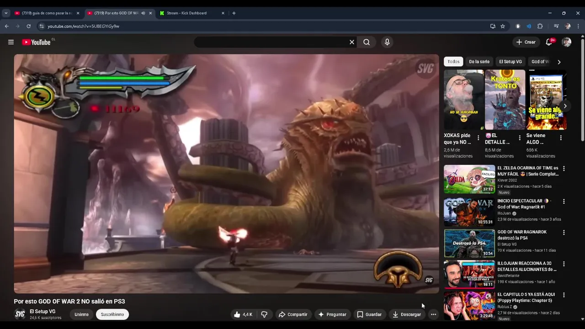This screenshot has width=585, height=329.
Task: Open the Zelda Ocarina 37:12 thumbnail
Action: click(469, 179)
